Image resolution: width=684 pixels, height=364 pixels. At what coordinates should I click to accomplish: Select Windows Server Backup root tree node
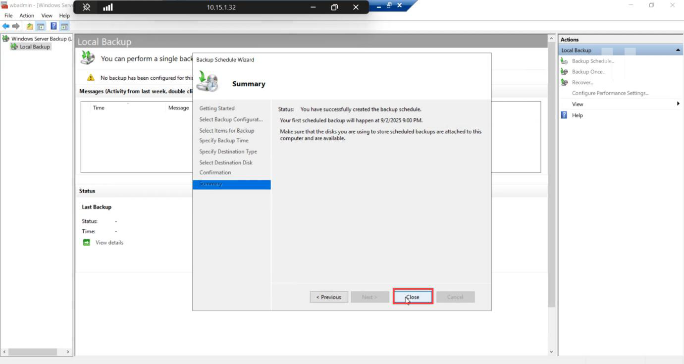[x=42, y=39]
